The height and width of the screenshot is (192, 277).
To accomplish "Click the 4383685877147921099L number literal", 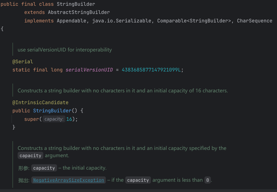I will 151,70.
